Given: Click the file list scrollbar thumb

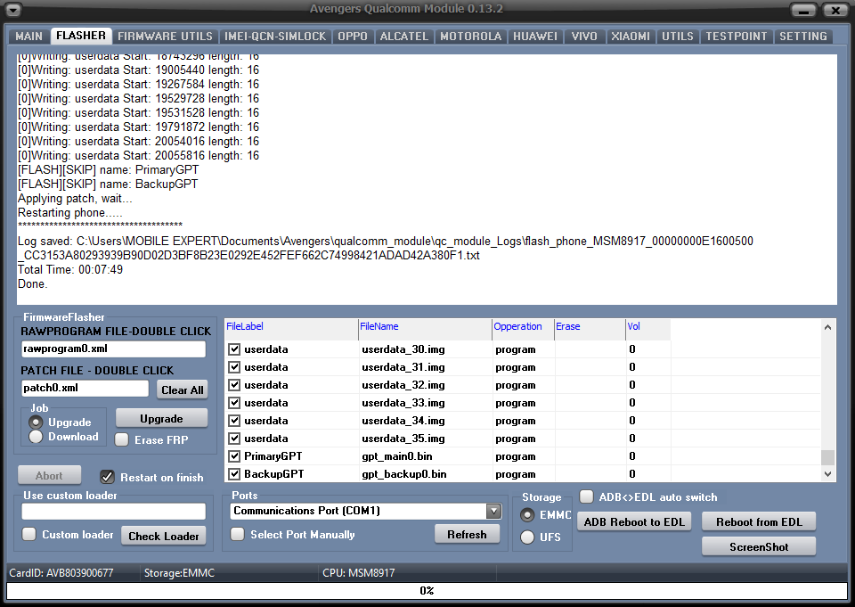Looking at the screenshot, I should click(827, 457).
